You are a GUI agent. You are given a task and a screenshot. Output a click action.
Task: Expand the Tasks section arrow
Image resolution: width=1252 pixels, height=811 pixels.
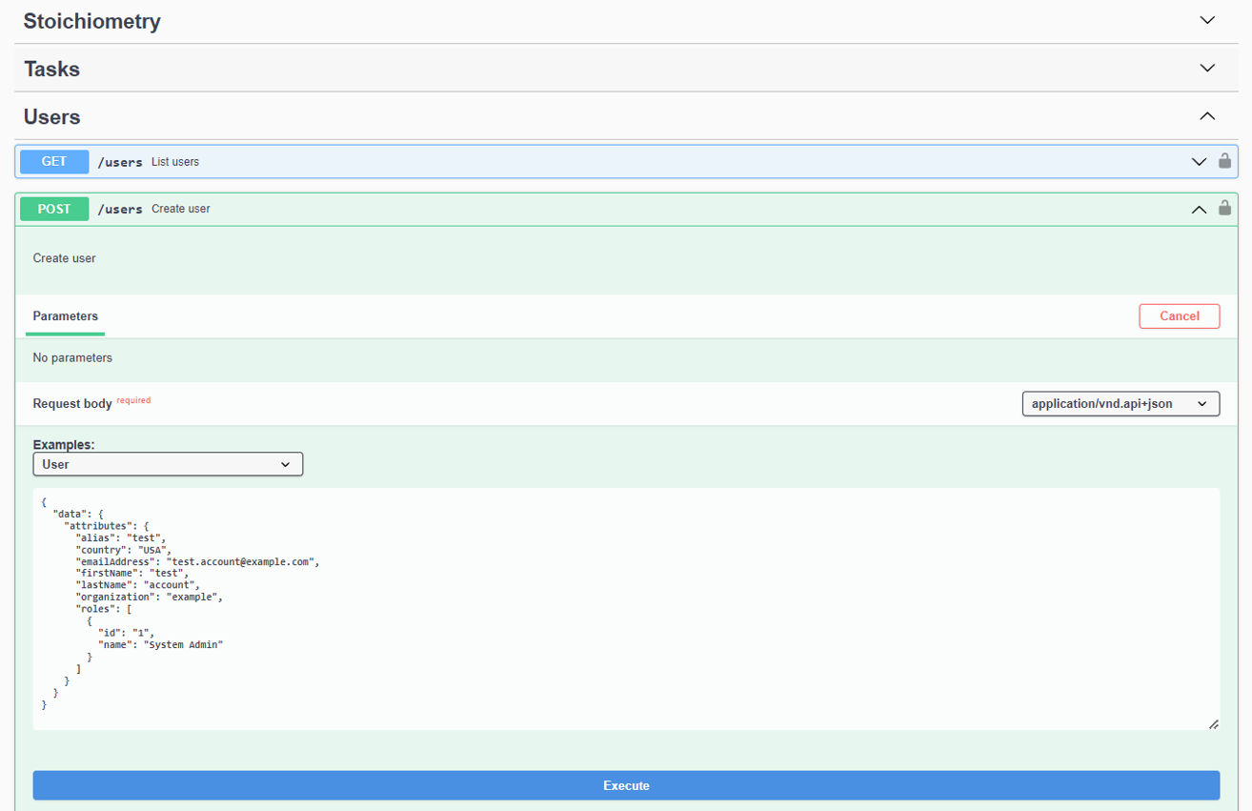(1207, 69)
